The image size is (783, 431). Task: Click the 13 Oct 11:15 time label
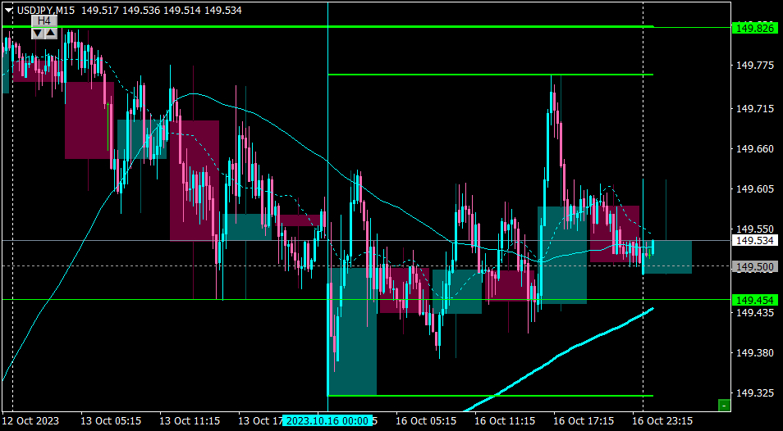(x=190, y=421)
